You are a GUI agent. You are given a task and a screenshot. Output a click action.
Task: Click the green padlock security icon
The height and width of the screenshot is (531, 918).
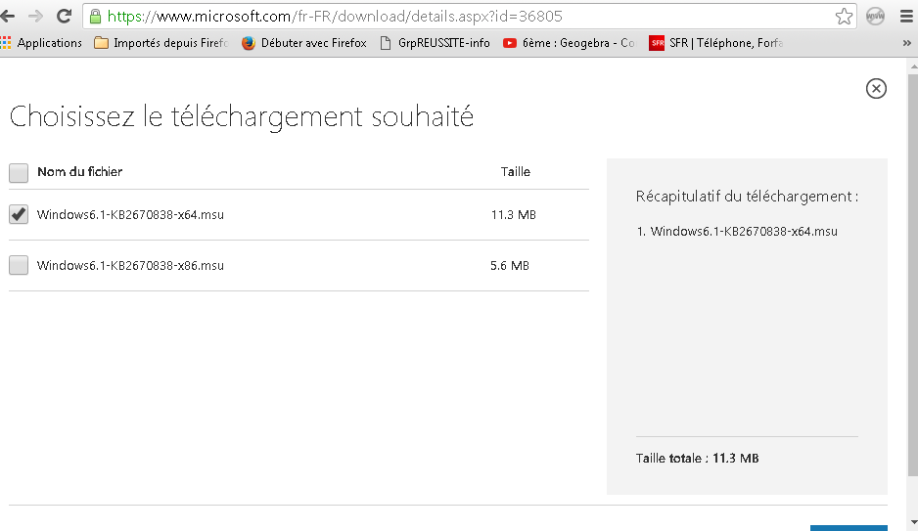click(x=95, y=17)
